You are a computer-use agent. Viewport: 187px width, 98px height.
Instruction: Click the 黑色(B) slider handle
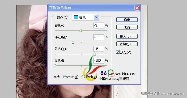pyautogui.click(x=55, y=66)
